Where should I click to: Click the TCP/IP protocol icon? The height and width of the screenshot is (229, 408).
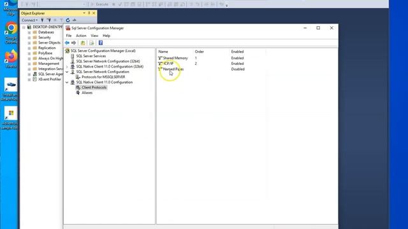coord(160,64)
